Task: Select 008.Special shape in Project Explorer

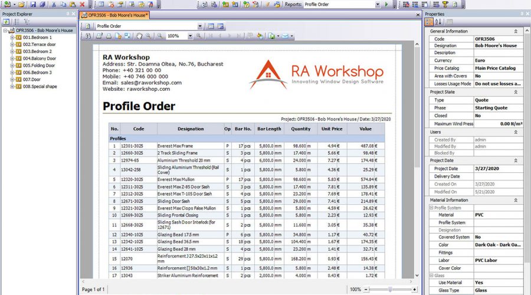Action: pos(40,86)
